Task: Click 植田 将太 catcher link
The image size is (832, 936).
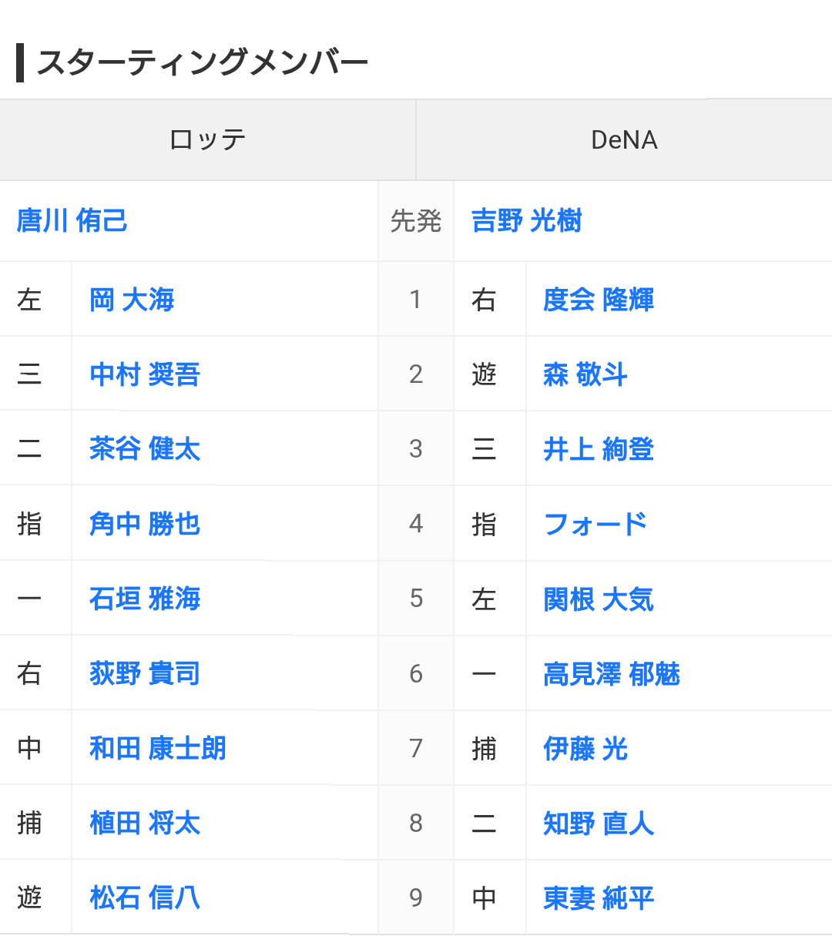Action: tap(145, 823)
